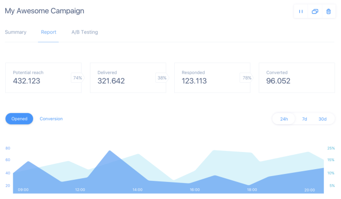
Task: Click the 25% right axis label
Action: tap(331, 148)
